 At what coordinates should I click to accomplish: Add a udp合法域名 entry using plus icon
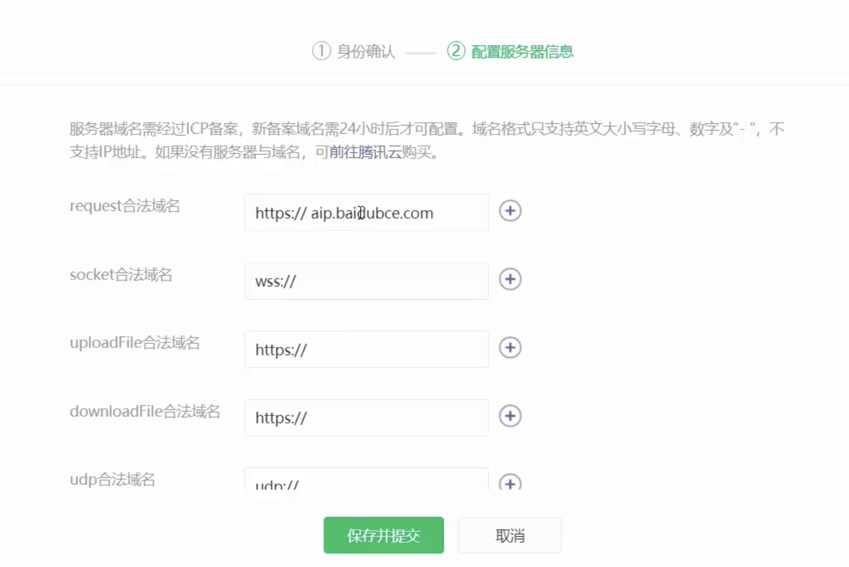pos(510,484)
